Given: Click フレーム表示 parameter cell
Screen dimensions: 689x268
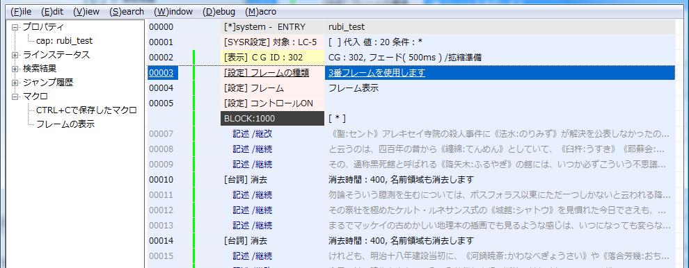Looking at the screenshot, I should (x=500, y=88).
